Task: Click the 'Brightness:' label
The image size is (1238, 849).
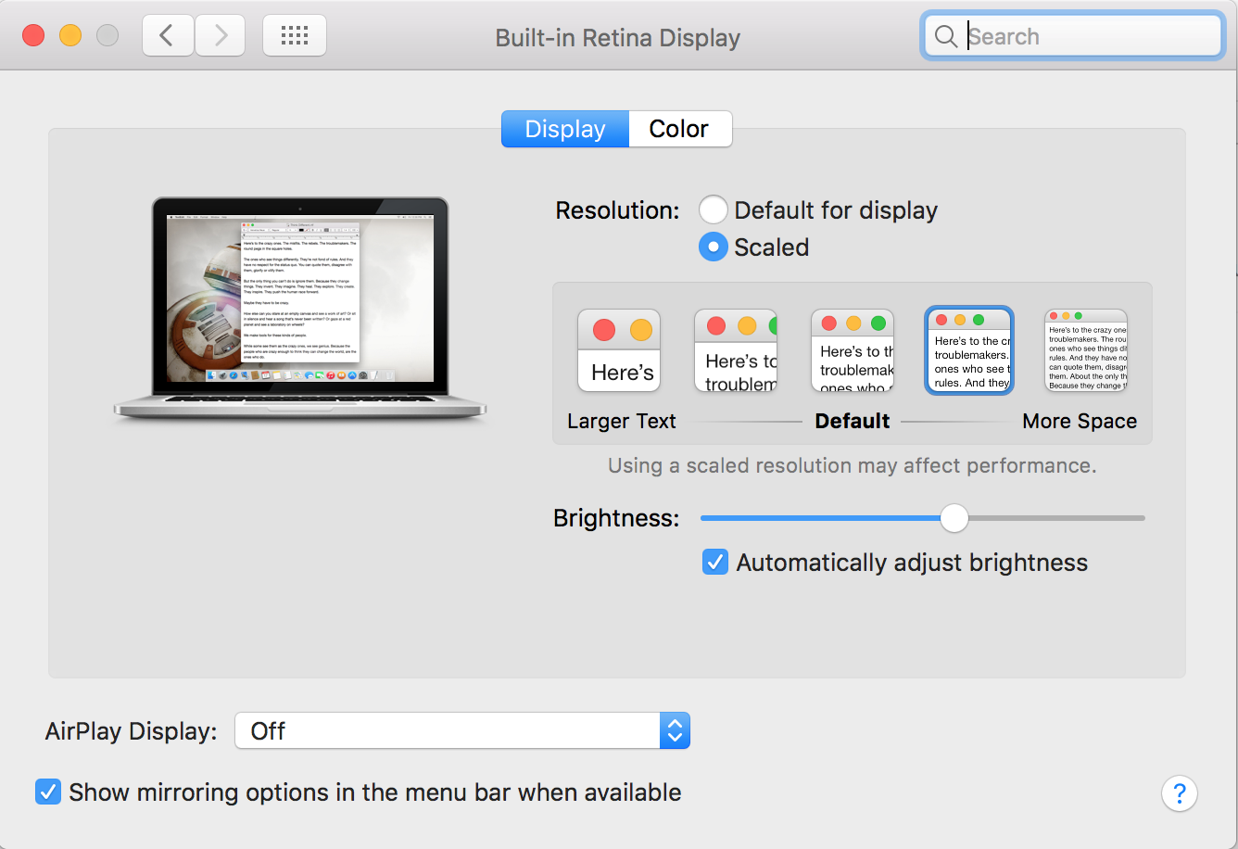Action: 616,518
